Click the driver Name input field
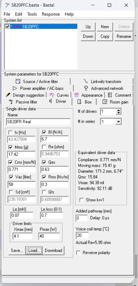Image resolution: width=138 pixels, height=286 pixels. point(38,122)
